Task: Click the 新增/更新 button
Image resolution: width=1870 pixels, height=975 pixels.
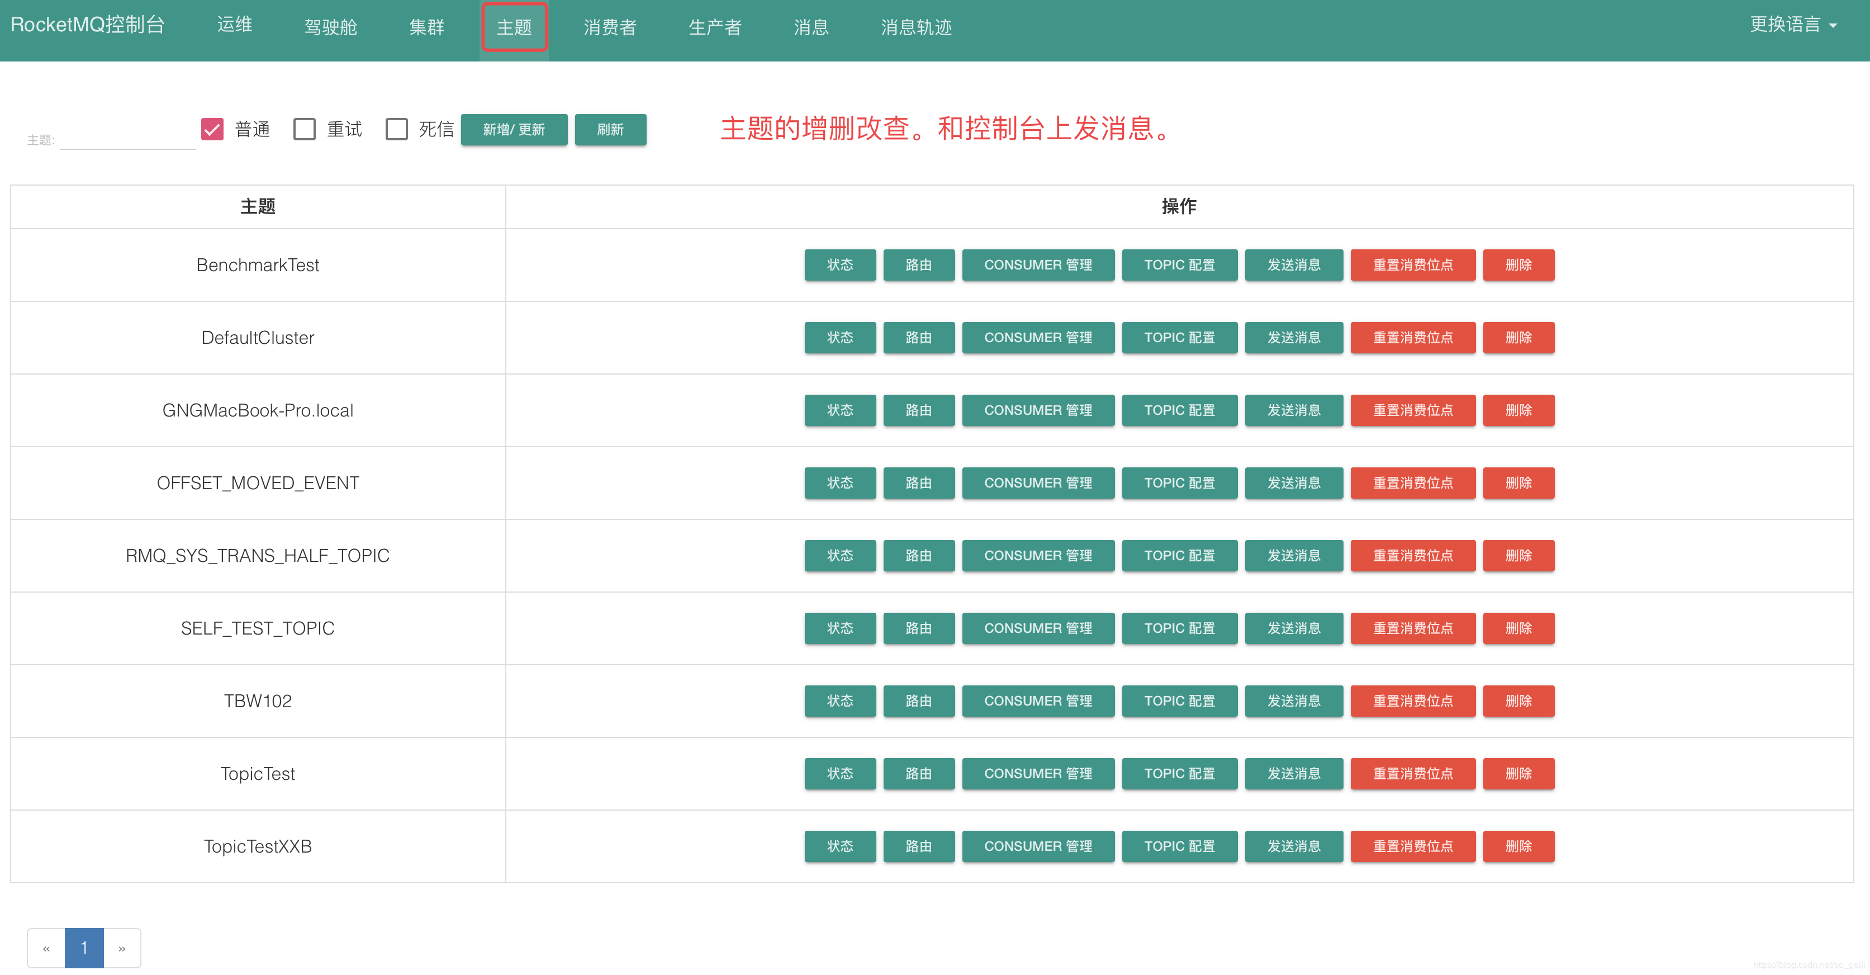Action: (514, 129)
